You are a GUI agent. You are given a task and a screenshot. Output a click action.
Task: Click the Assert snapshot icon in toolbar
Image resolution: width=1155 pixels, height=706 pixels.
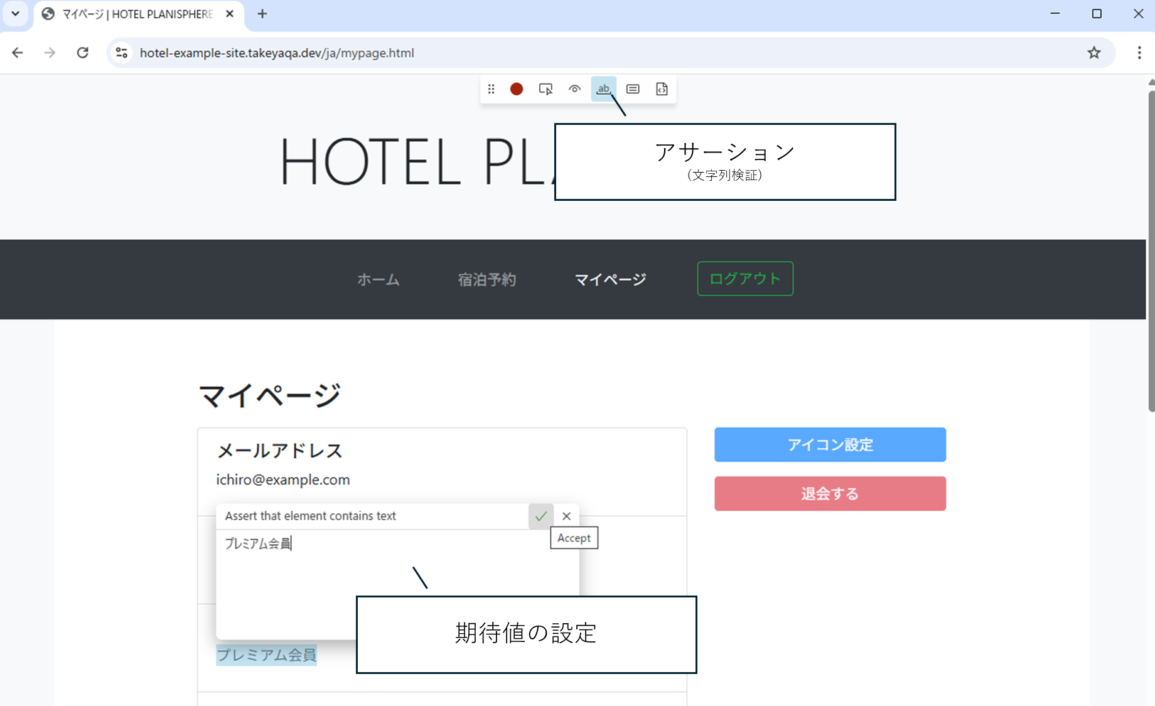click(x=662, y=89)
